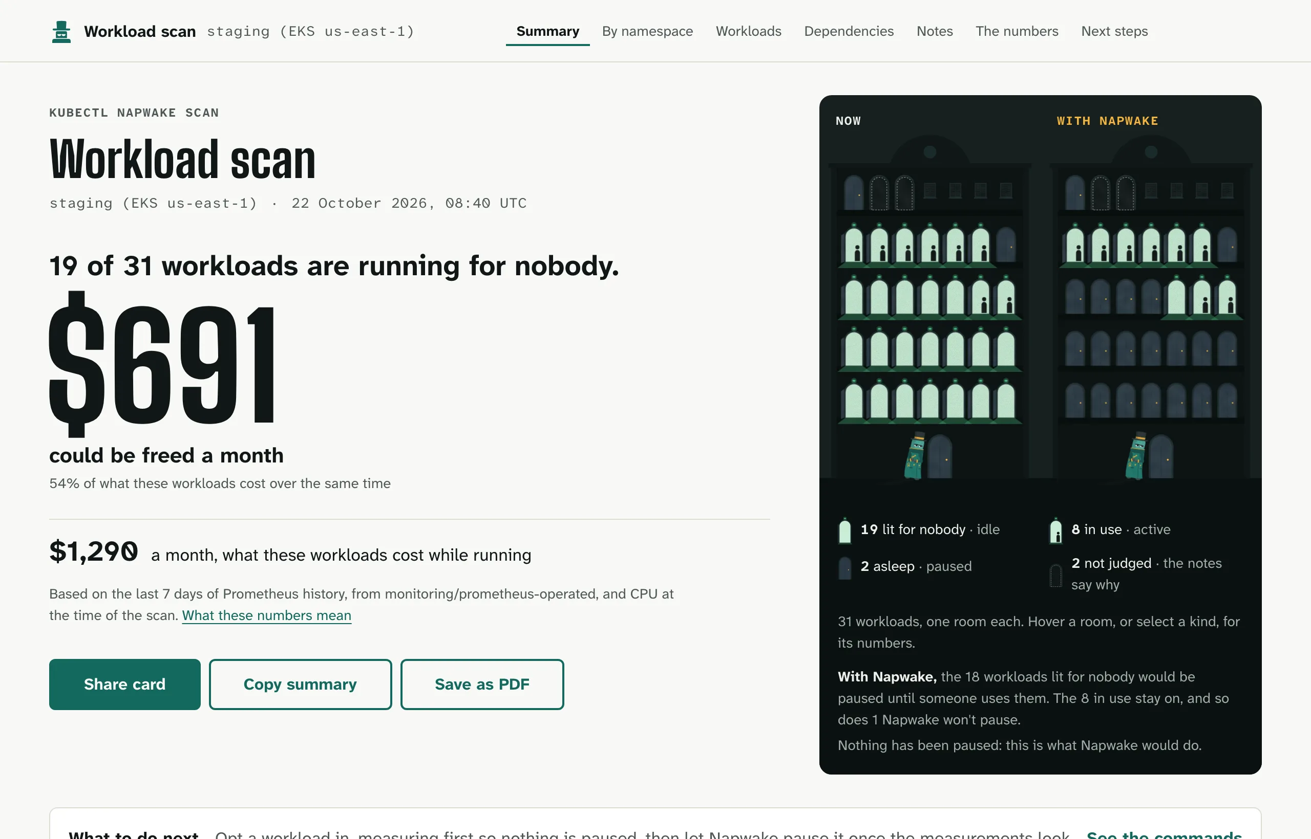
Task: Click '19 of 31 workloads are running for nobody.'
Action: tap(334, 266)
